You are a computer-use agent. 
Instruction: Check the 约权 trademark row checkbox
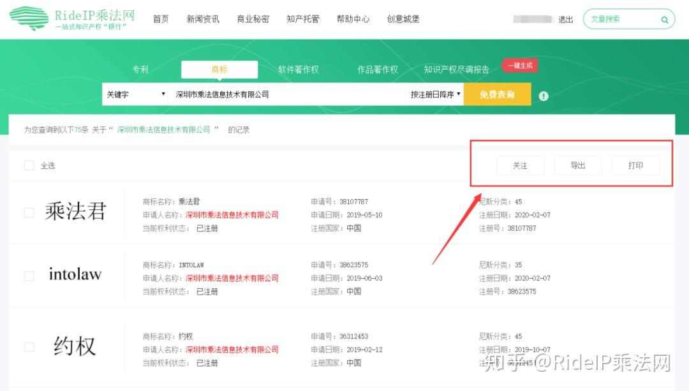(29, 346)
